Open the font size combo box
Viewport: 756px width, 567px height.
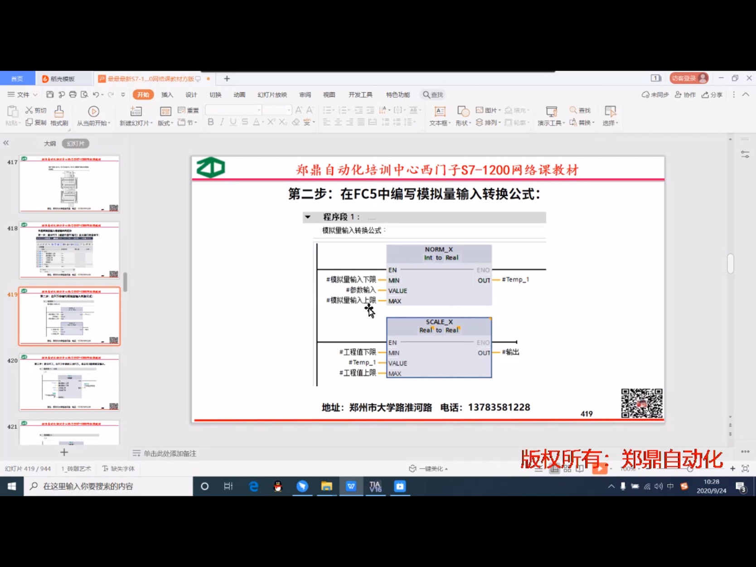pos(276,110)
